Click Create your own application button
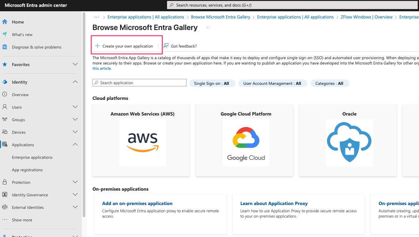This screenshot has width=419, height=237. point(124,46)
